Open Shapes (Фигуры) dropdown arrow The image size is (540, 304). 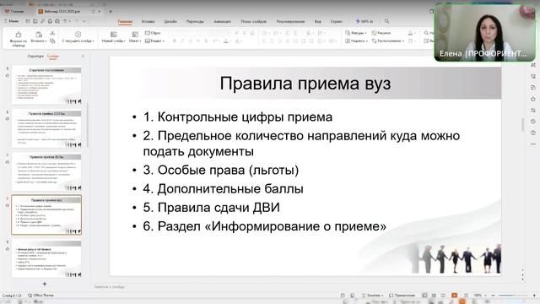pyautogui.click(x=365, y=33)
